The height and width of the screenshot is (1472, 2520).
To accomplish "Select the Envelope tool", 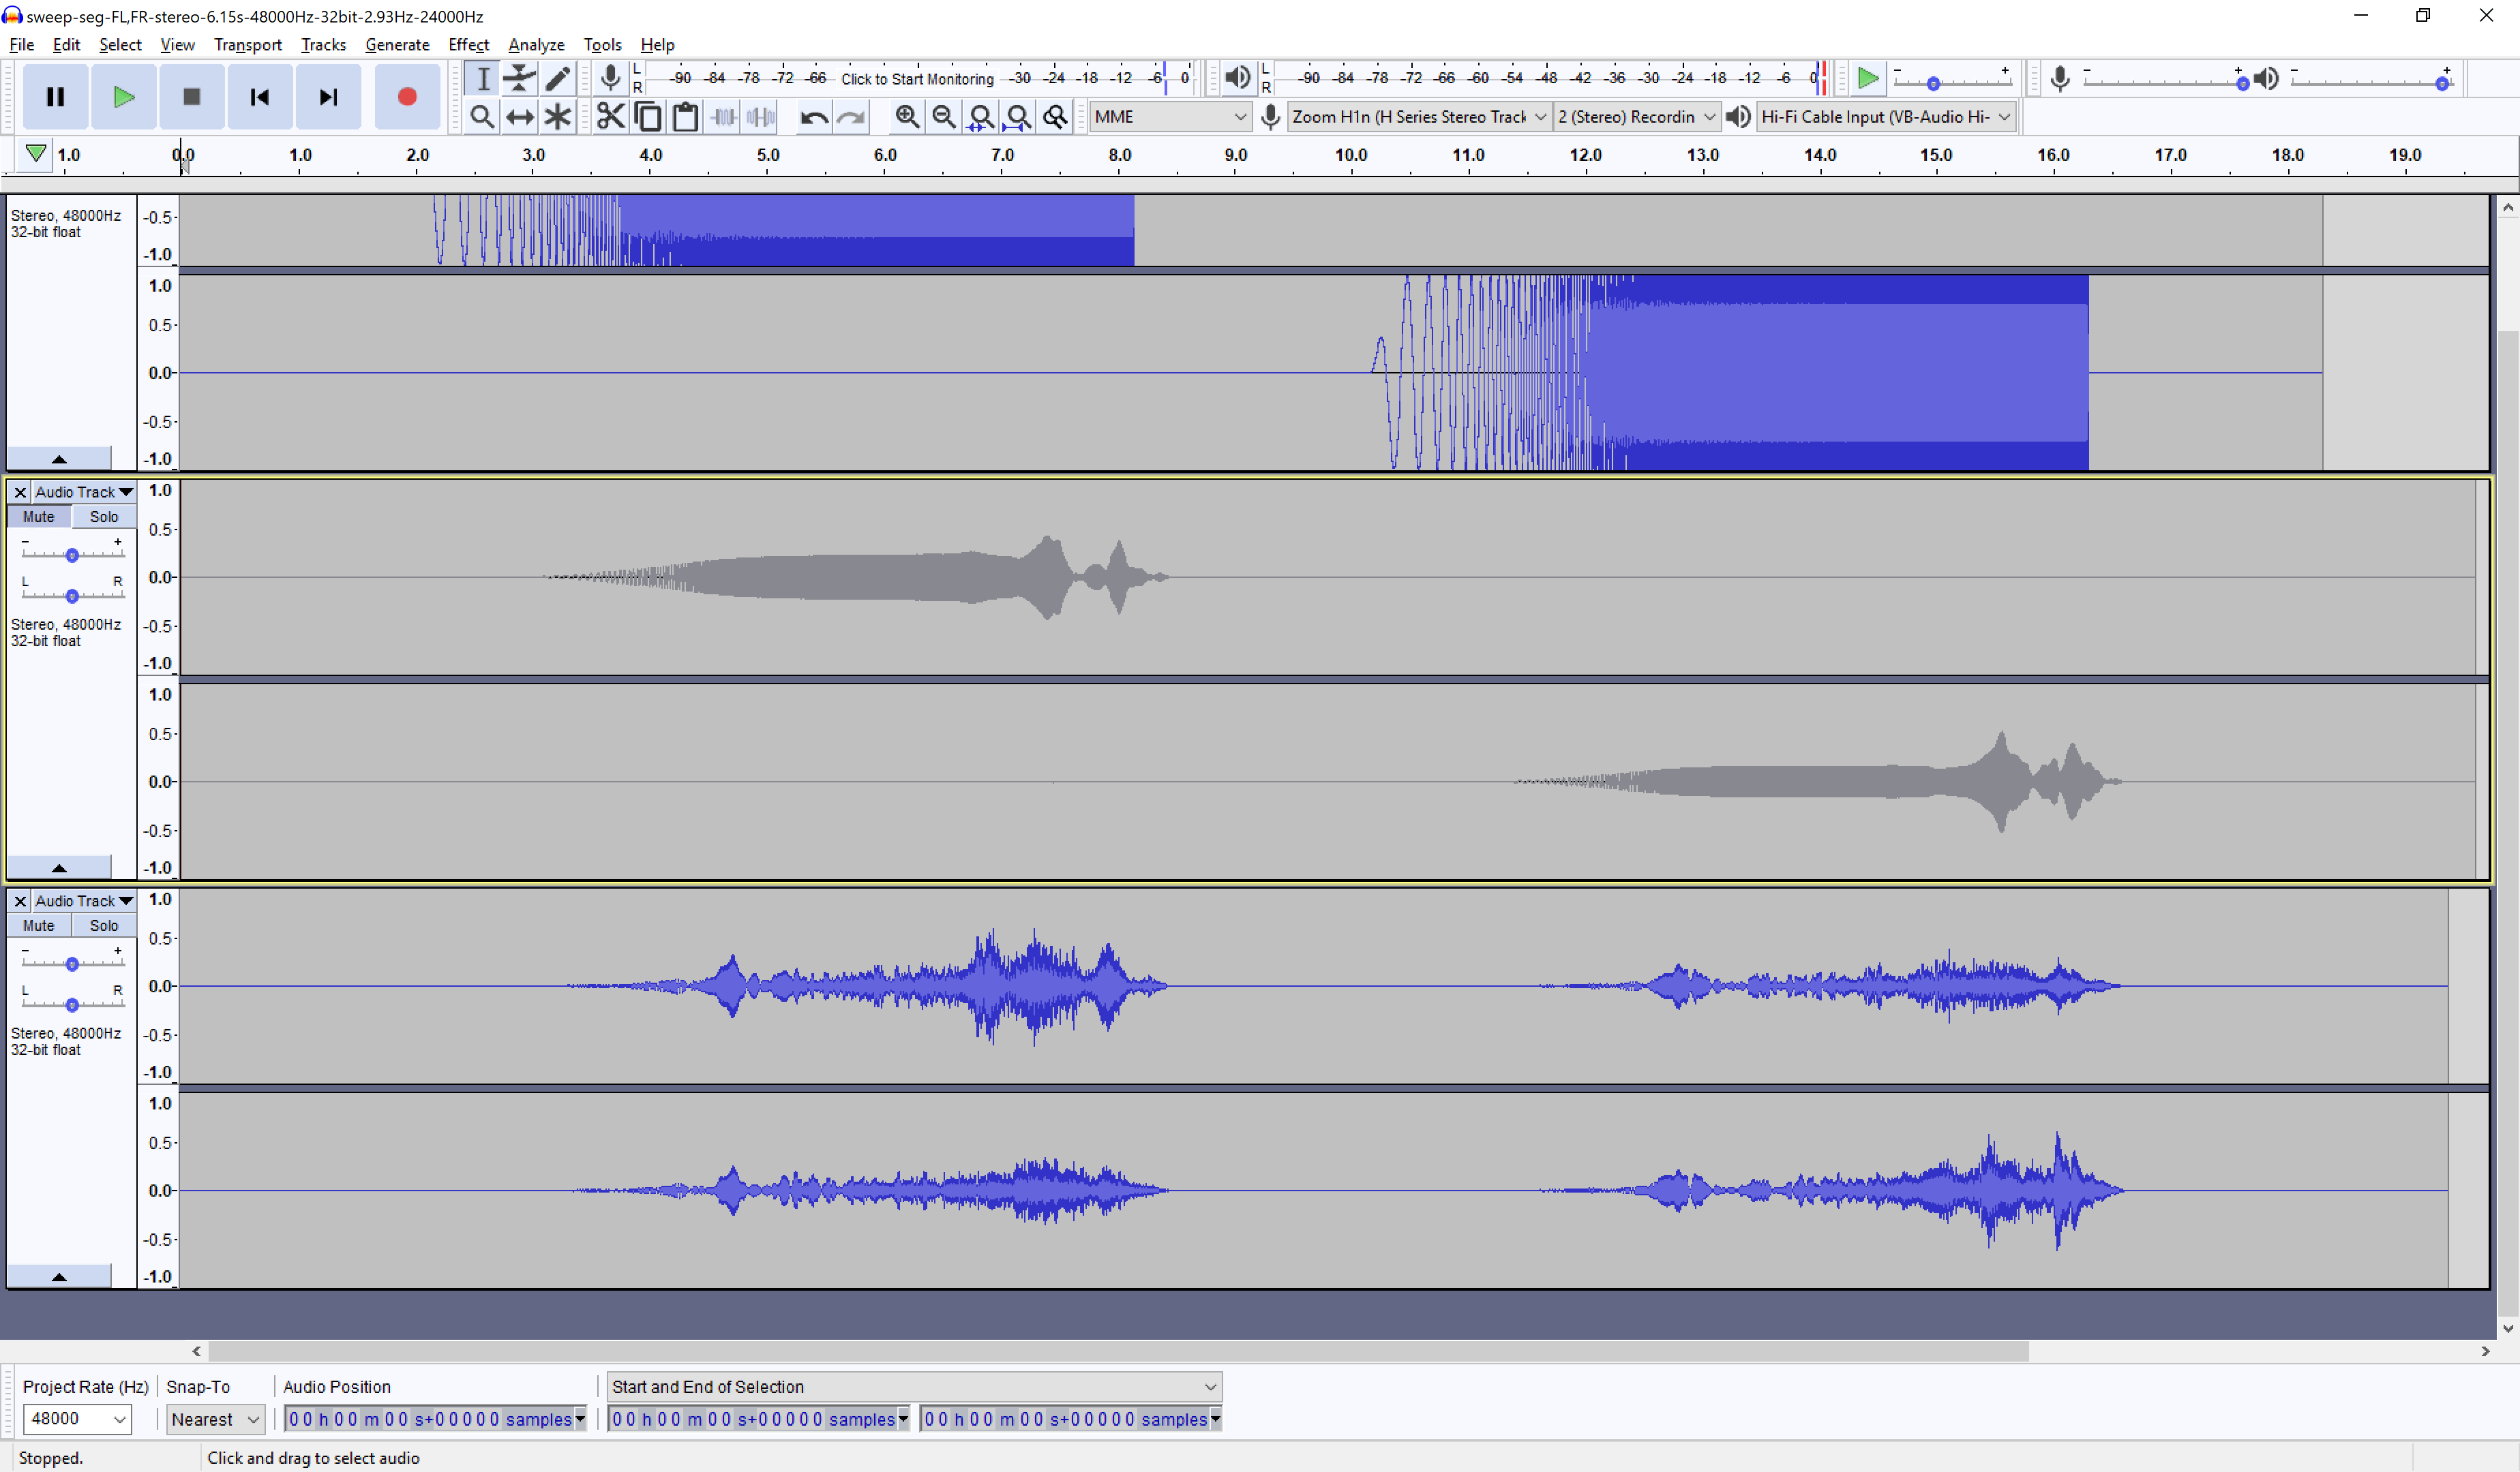I will pyautogui.click(x=519, y=78).
